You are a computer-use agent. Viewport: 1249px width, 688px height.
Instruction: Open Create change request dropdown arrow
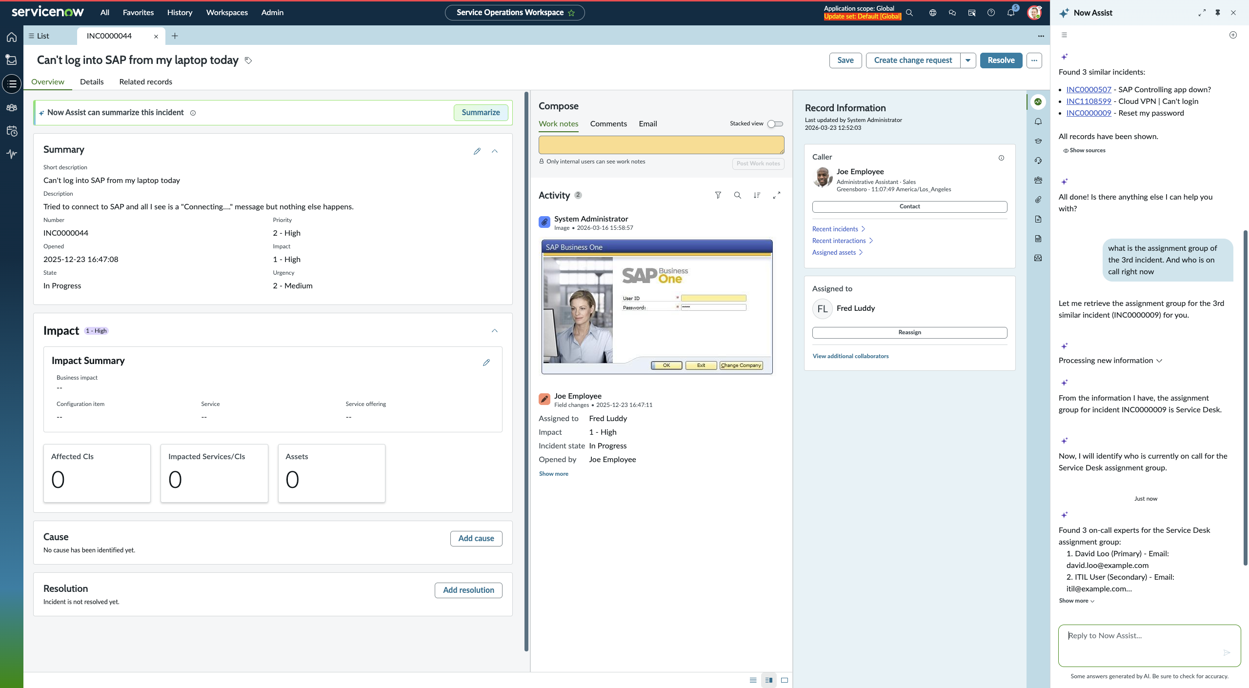coord(968,61)
